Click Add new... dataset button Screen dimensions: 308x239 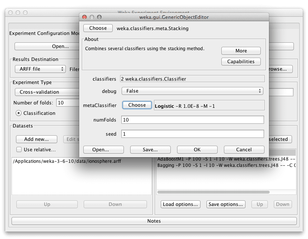(36, 139)
